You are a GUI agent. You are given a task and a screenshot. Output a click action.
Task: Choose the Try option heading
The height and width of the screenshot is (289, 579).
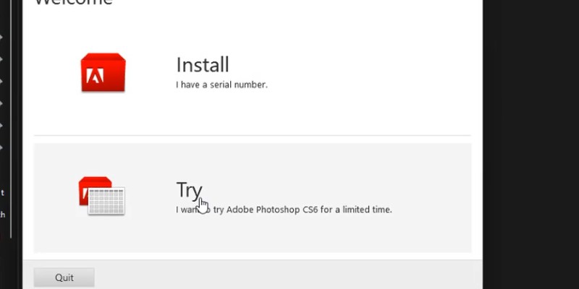tap(189, 189)
